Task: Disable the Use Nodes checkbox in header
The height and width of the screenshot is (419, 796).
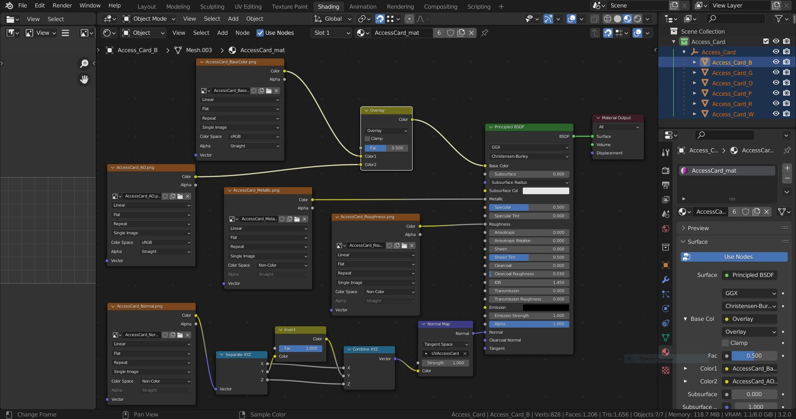Action: 260,33
